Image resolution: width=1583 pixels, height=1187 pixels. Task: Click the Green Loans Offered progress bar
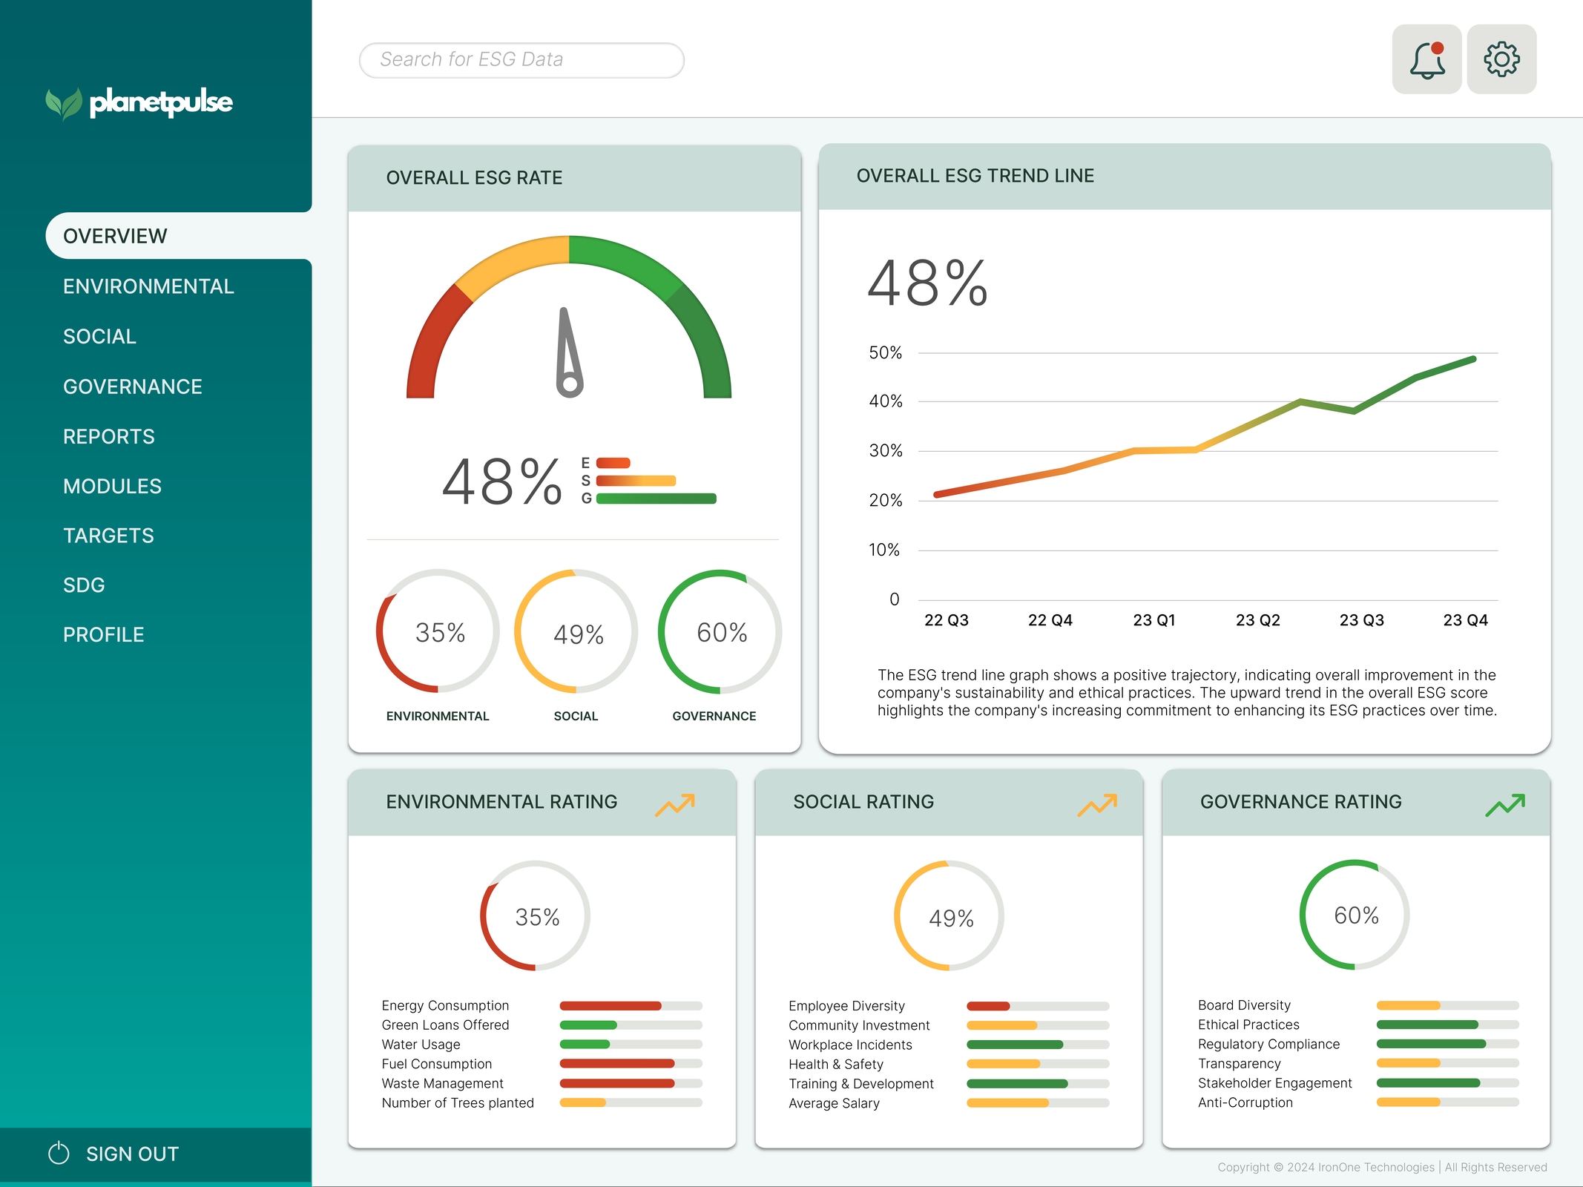coord(631,1025)
